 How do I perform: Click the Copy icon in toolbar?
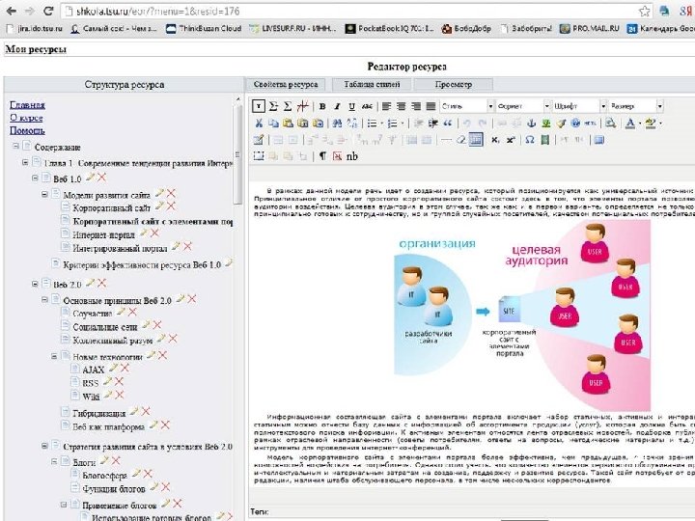[273, 123]
